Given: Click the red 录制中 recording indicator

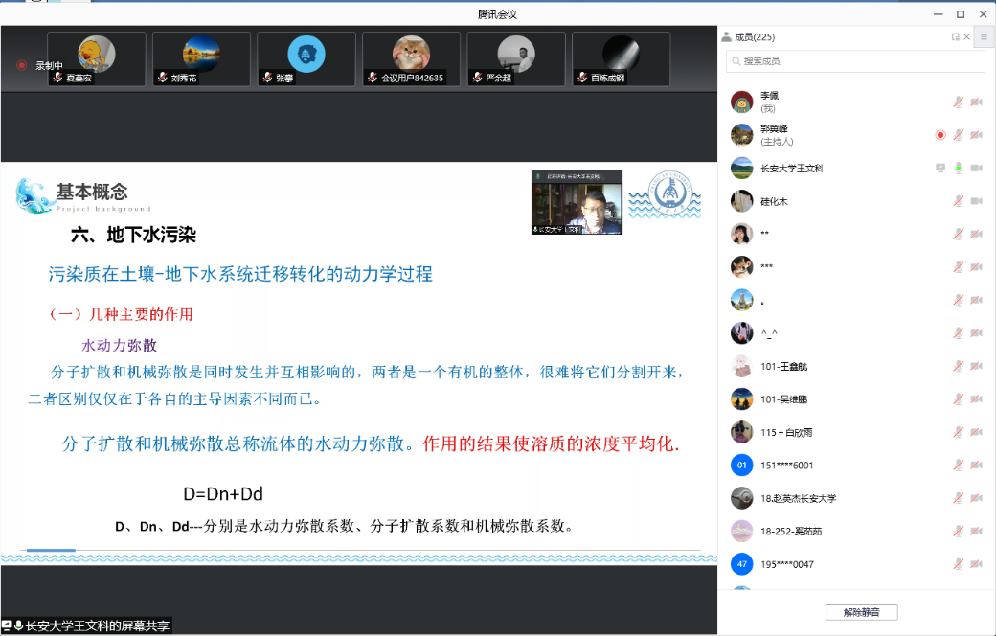Looking at the screenshot, I should [x=21, y=66].
